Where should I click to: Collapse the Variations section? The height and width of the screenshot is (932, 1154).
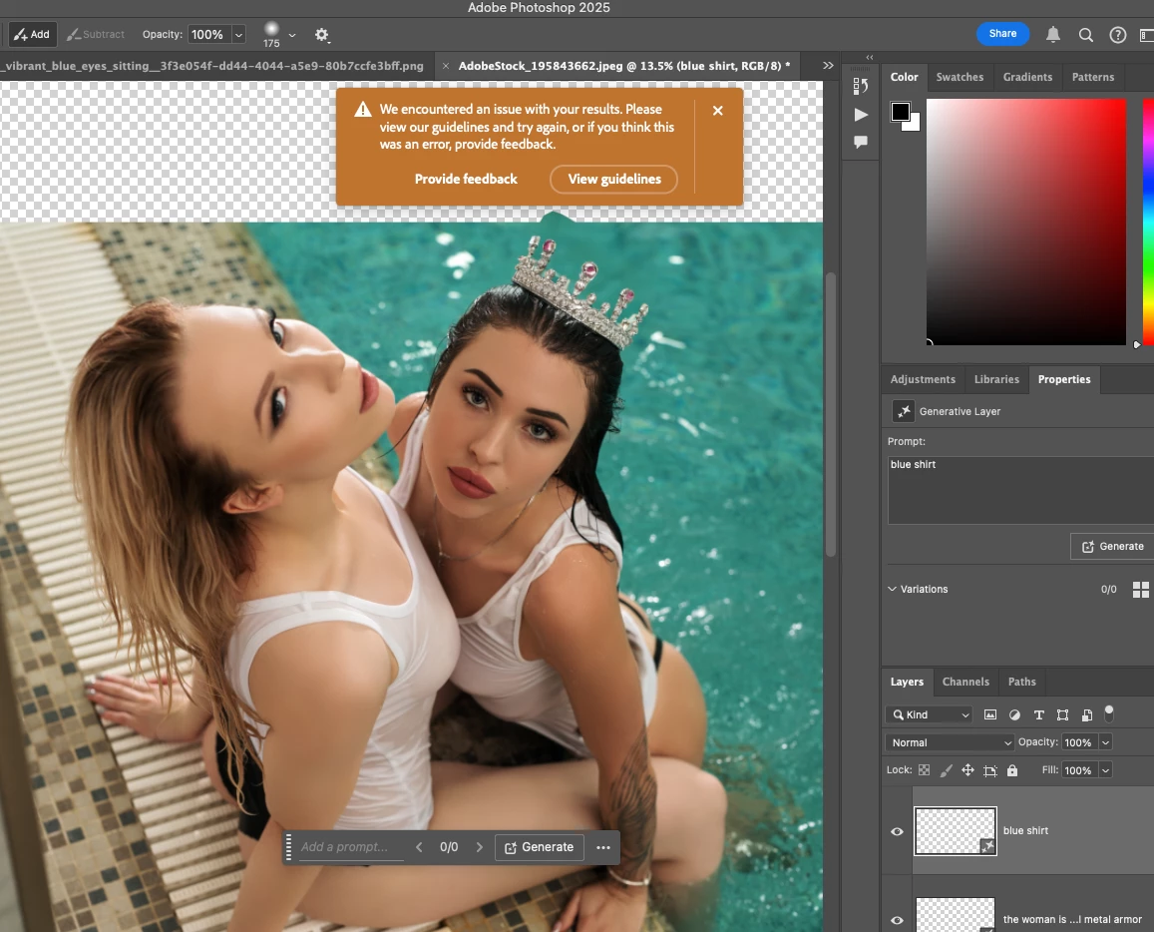pos(892,589)
